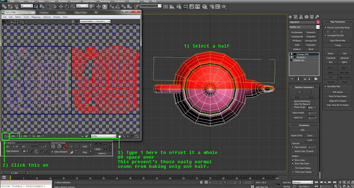Image resolution: width=354 pixels, height=188 pixels.
Task: Open the Display command panel tab
Action: [312, 17]
